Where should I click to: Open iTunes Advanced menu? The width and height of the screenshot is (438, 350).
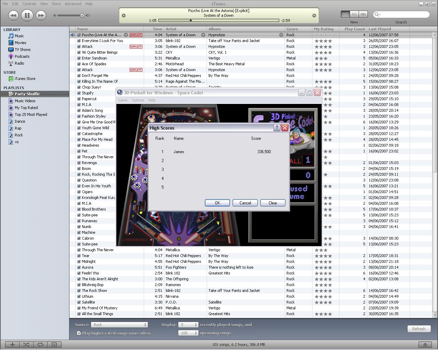(73, 4)
